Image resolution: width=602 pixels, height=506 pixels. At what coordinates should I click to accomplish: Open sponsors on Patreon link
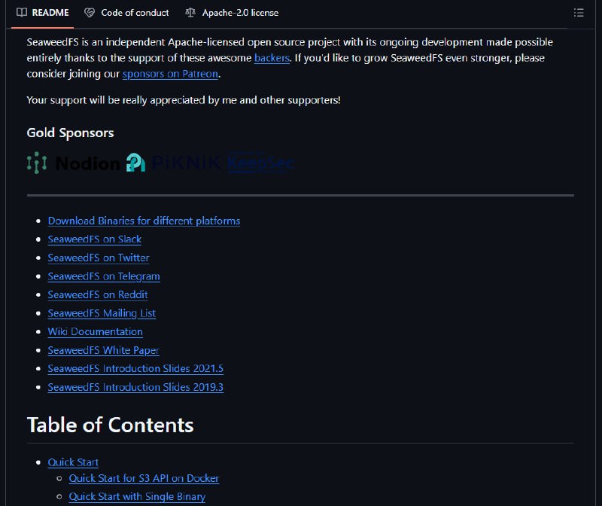click(x=171, y=74)
